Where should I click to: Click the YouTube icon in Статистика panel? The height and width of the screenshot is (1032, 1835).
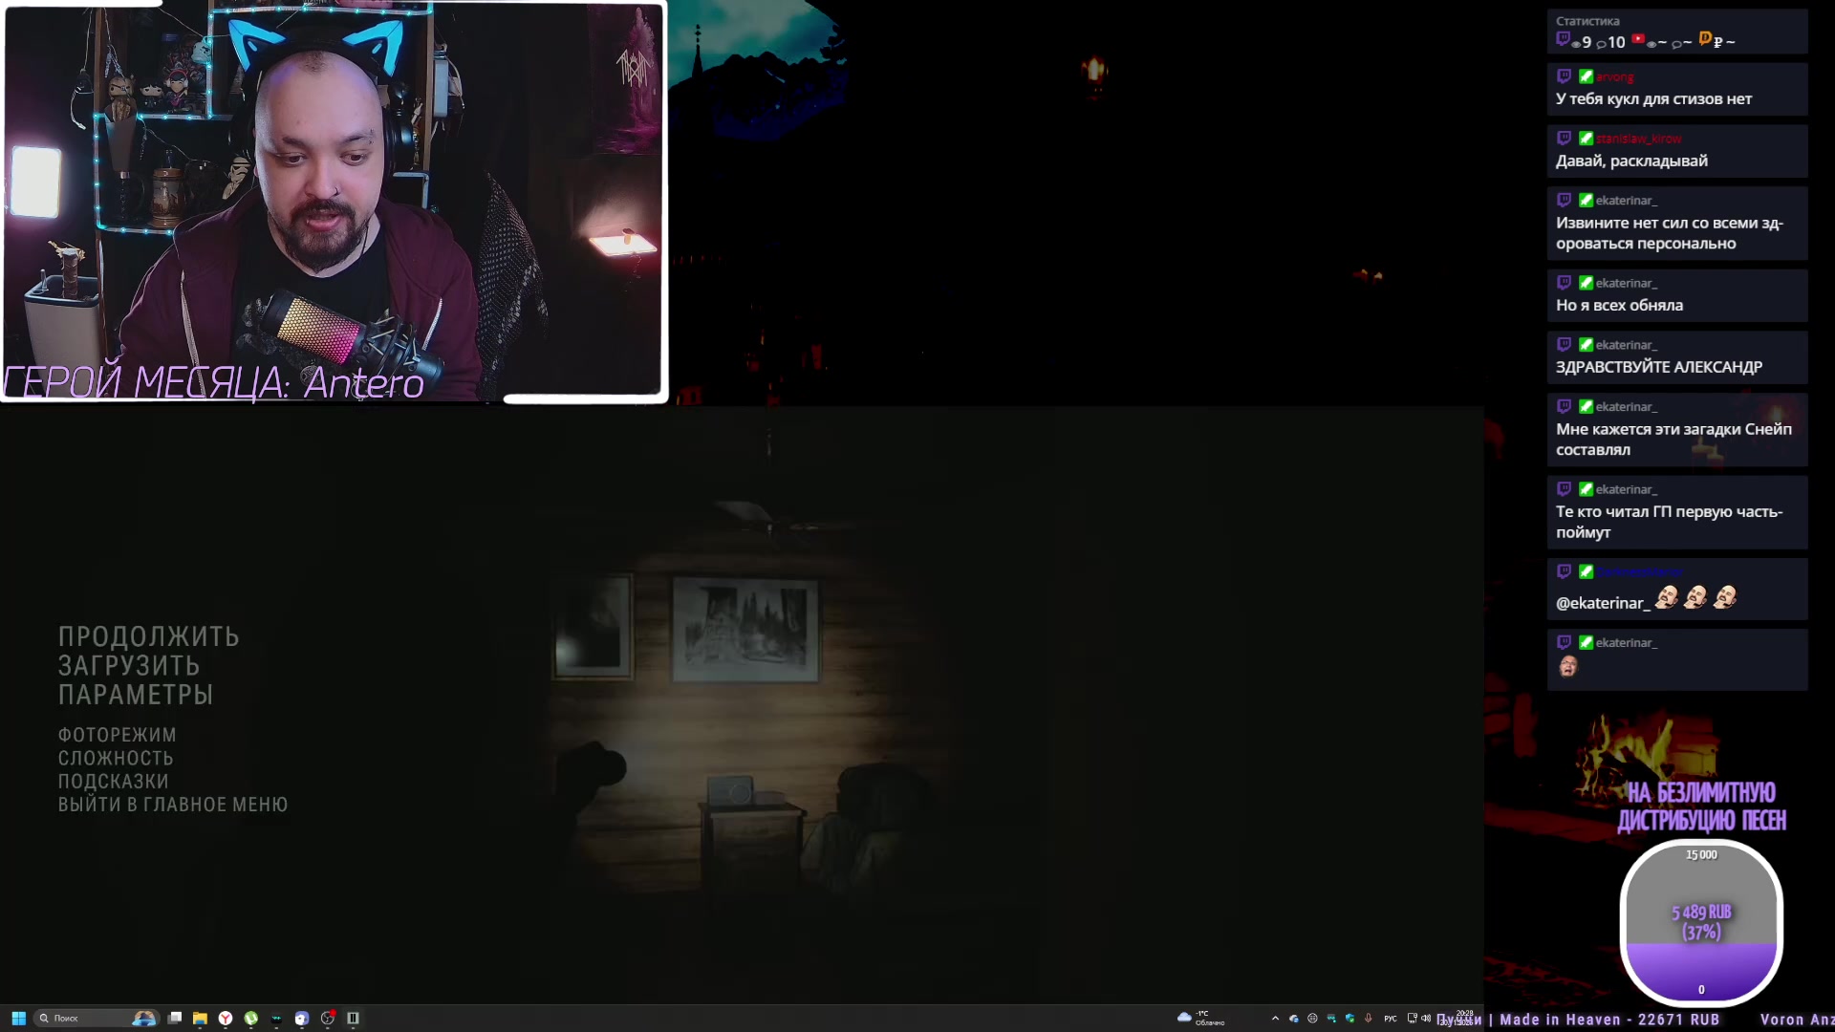coord(1638,40)
